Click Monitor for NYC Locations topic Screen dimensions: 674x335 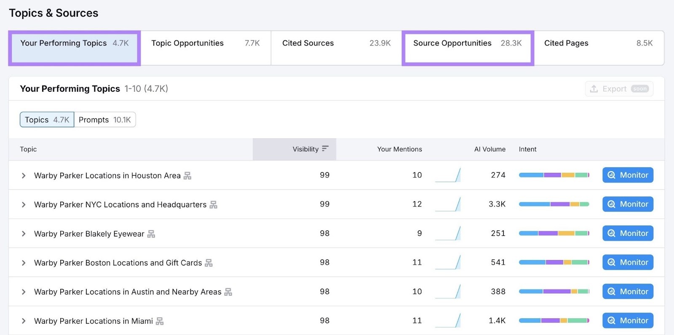[x=628, y=204]
